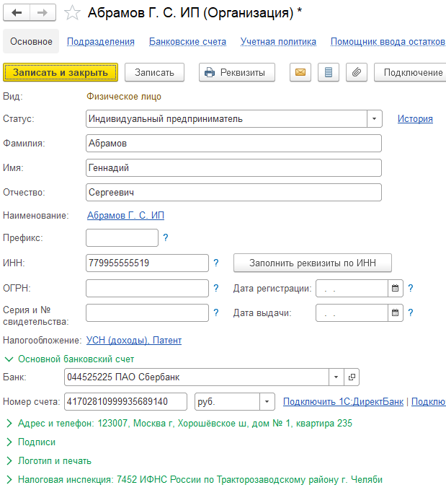Click into the Фамилия field
Image resolution: width=446 pixels, height=490 pixels.
(233, 144)
